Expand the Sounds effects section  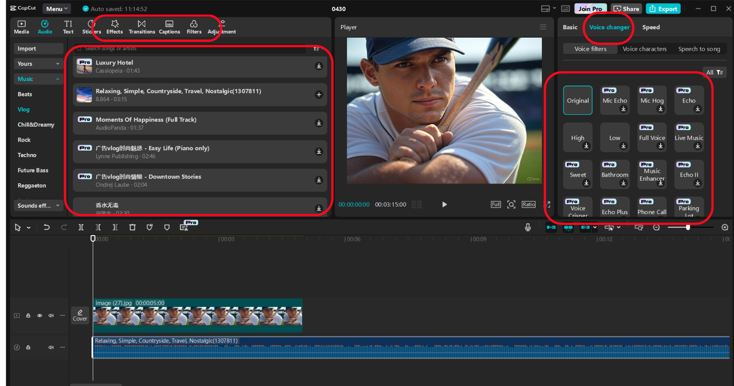39,205
